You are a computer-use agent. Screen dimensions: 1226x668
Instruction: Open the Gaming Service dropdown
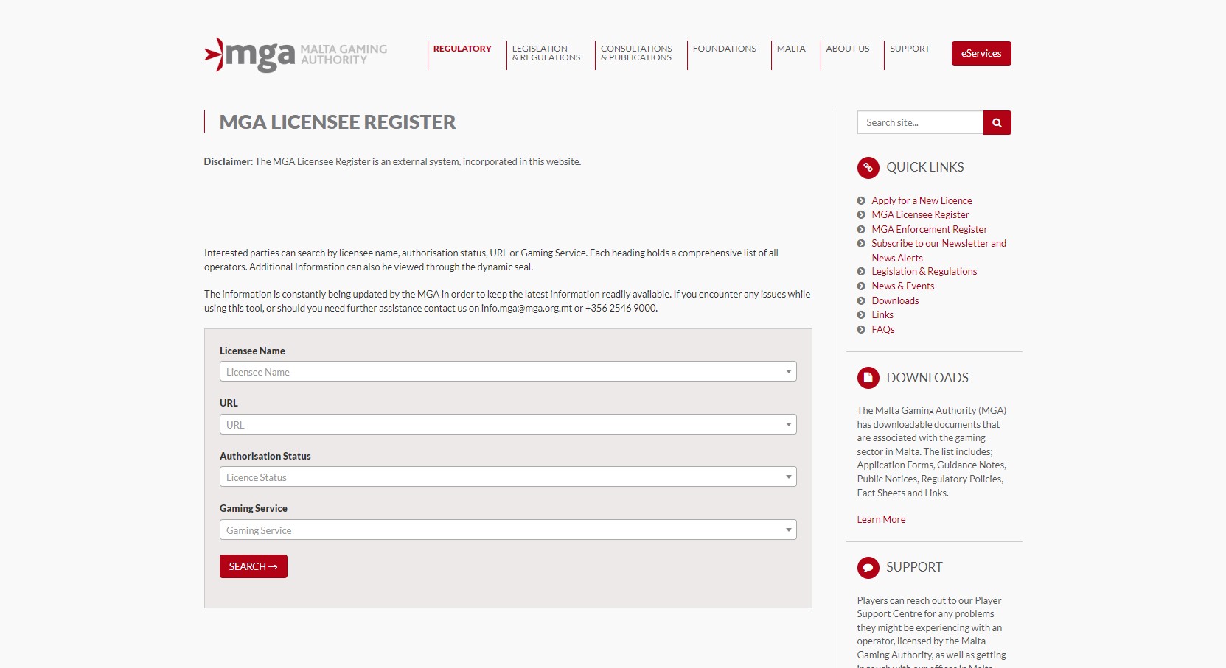(x=508, y=530)
